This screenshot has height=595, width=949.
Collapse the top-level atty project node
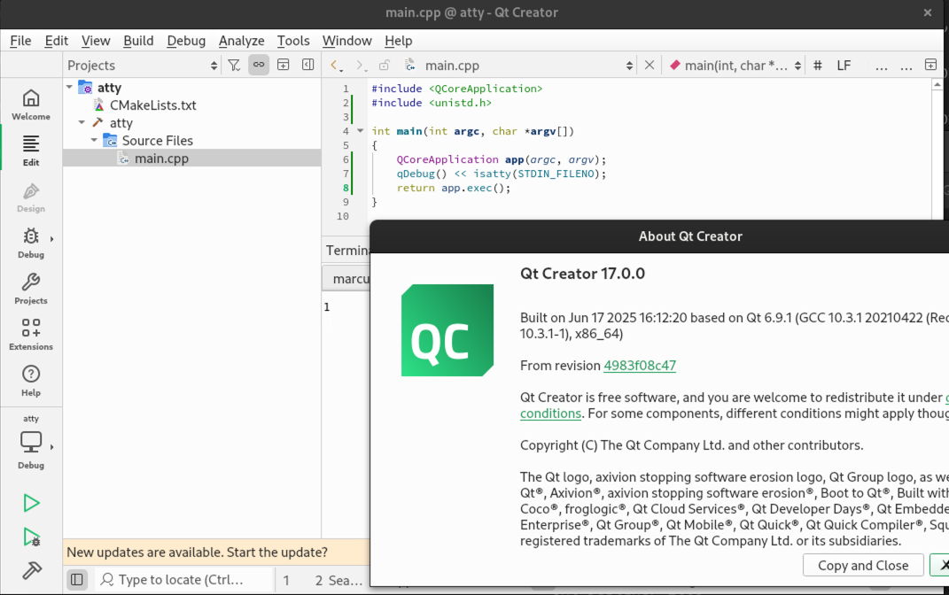click(x=70, y=87)
